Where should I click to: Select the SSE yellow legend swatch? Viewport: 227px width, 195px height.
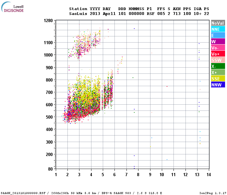click(218, 79)
